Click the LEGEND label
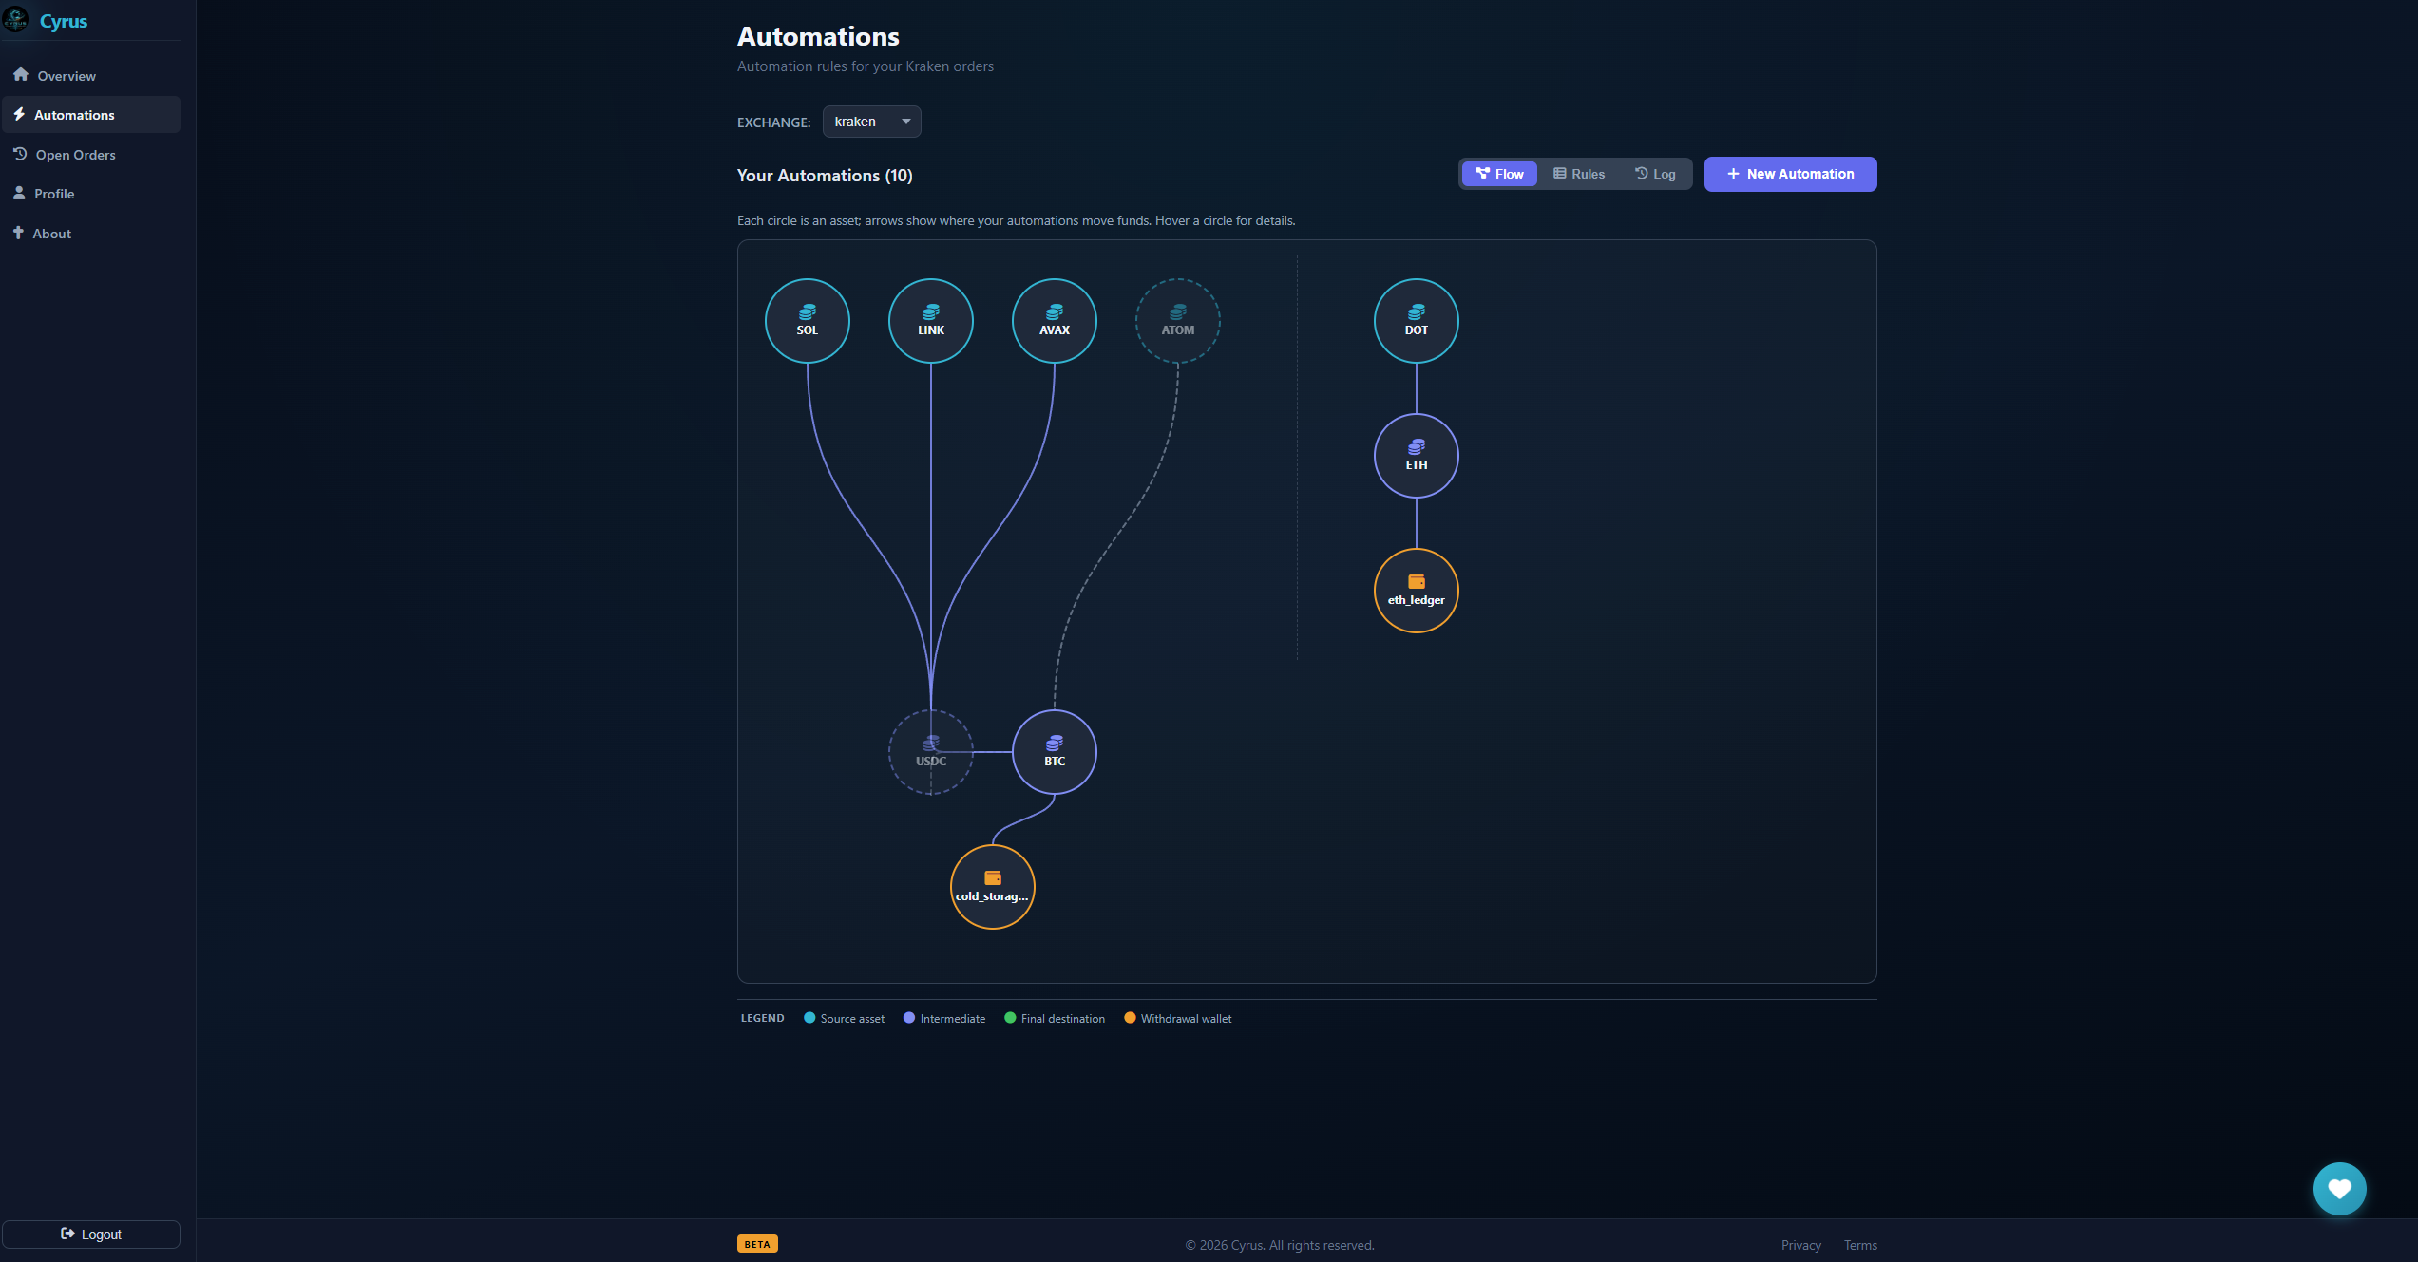The height and width of the screenshot is (1262, 2418). 763,1018
